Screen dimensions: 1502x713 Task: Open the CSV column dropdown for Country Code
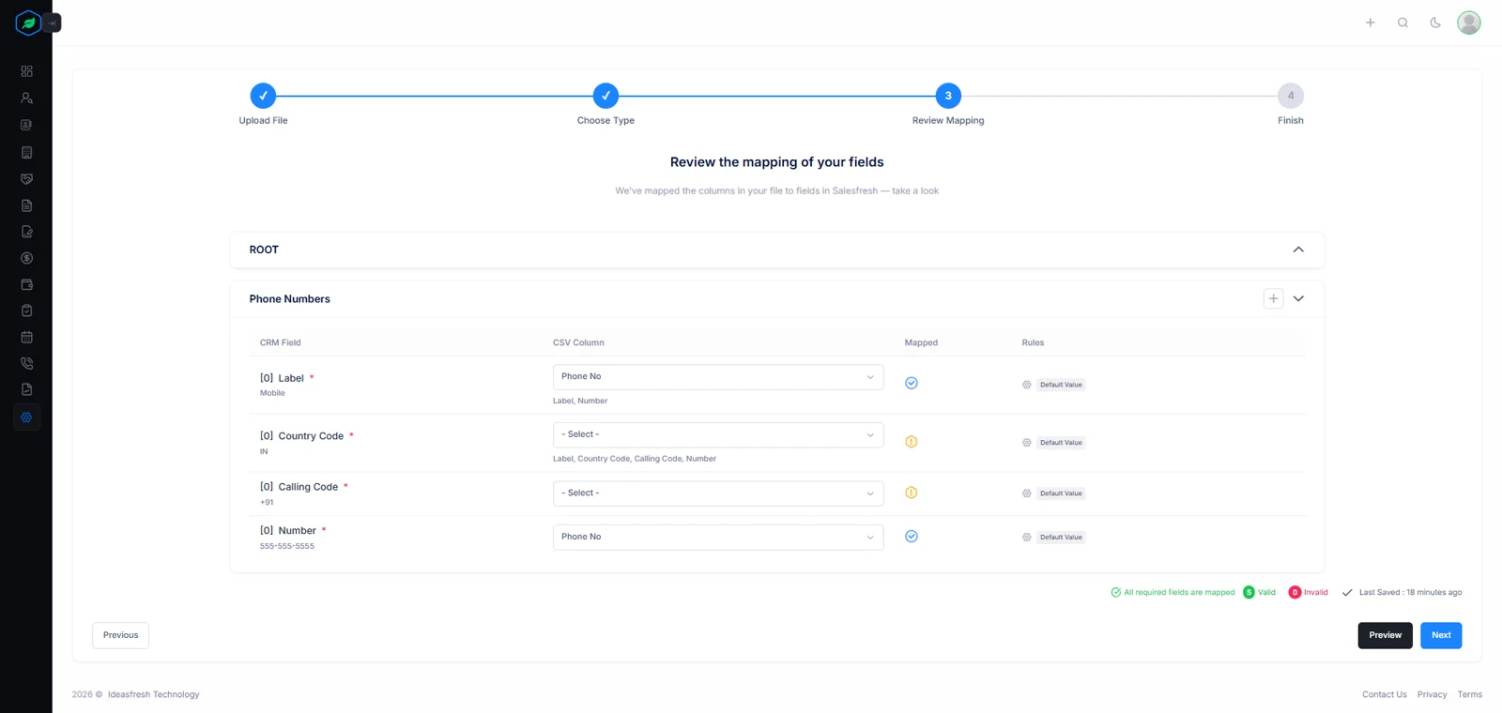718,435
